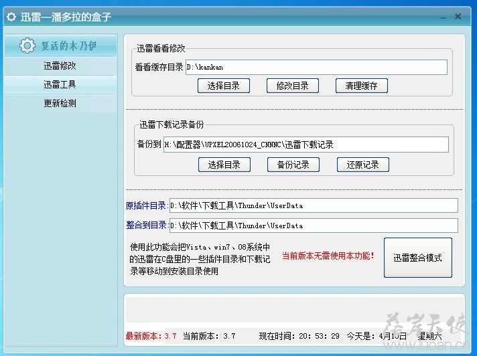Click the 修改目录 button
Viewport: 477px width, 356px height.
coord(293,86)
